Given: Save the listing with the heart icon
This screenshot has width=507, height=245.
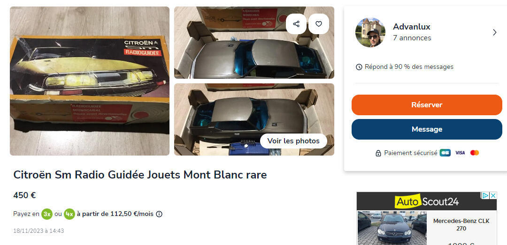Looking at the screenshot, I should click(x=318, y=24).
